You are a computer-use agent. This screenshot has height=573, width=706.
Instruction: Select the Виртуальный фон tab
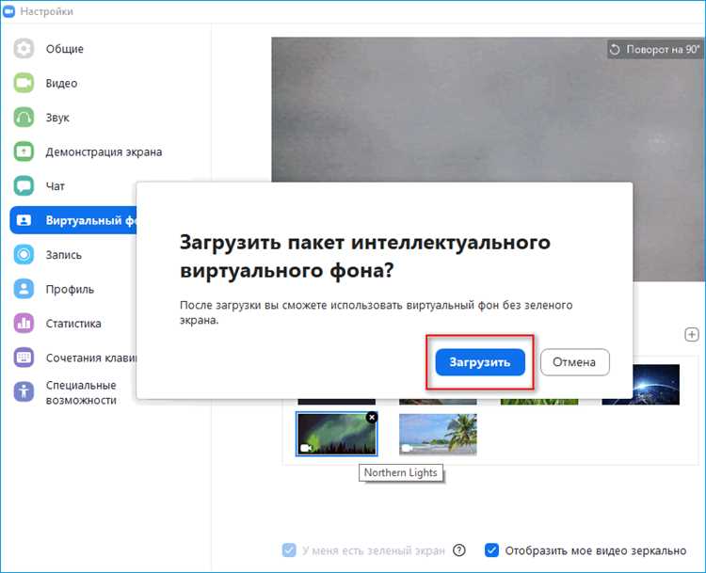pyautogui.click(x=73, y=220)
